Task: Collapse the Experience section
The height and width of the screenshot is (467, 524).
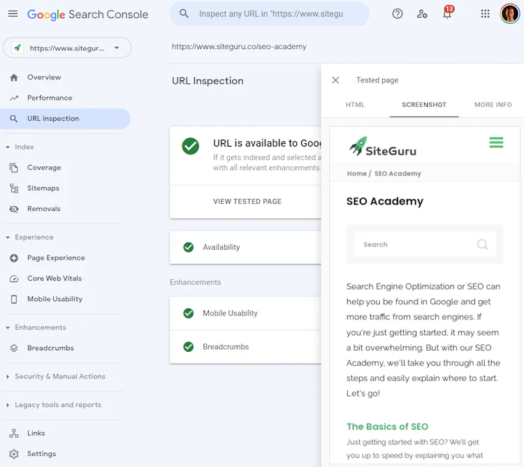Action: coord(8,237)
